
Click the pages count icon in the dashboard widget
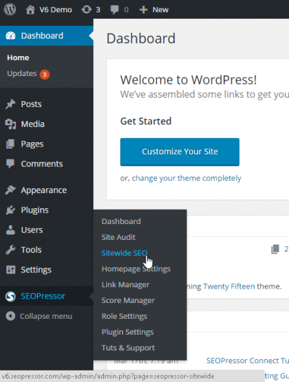[x=275, y=249]
